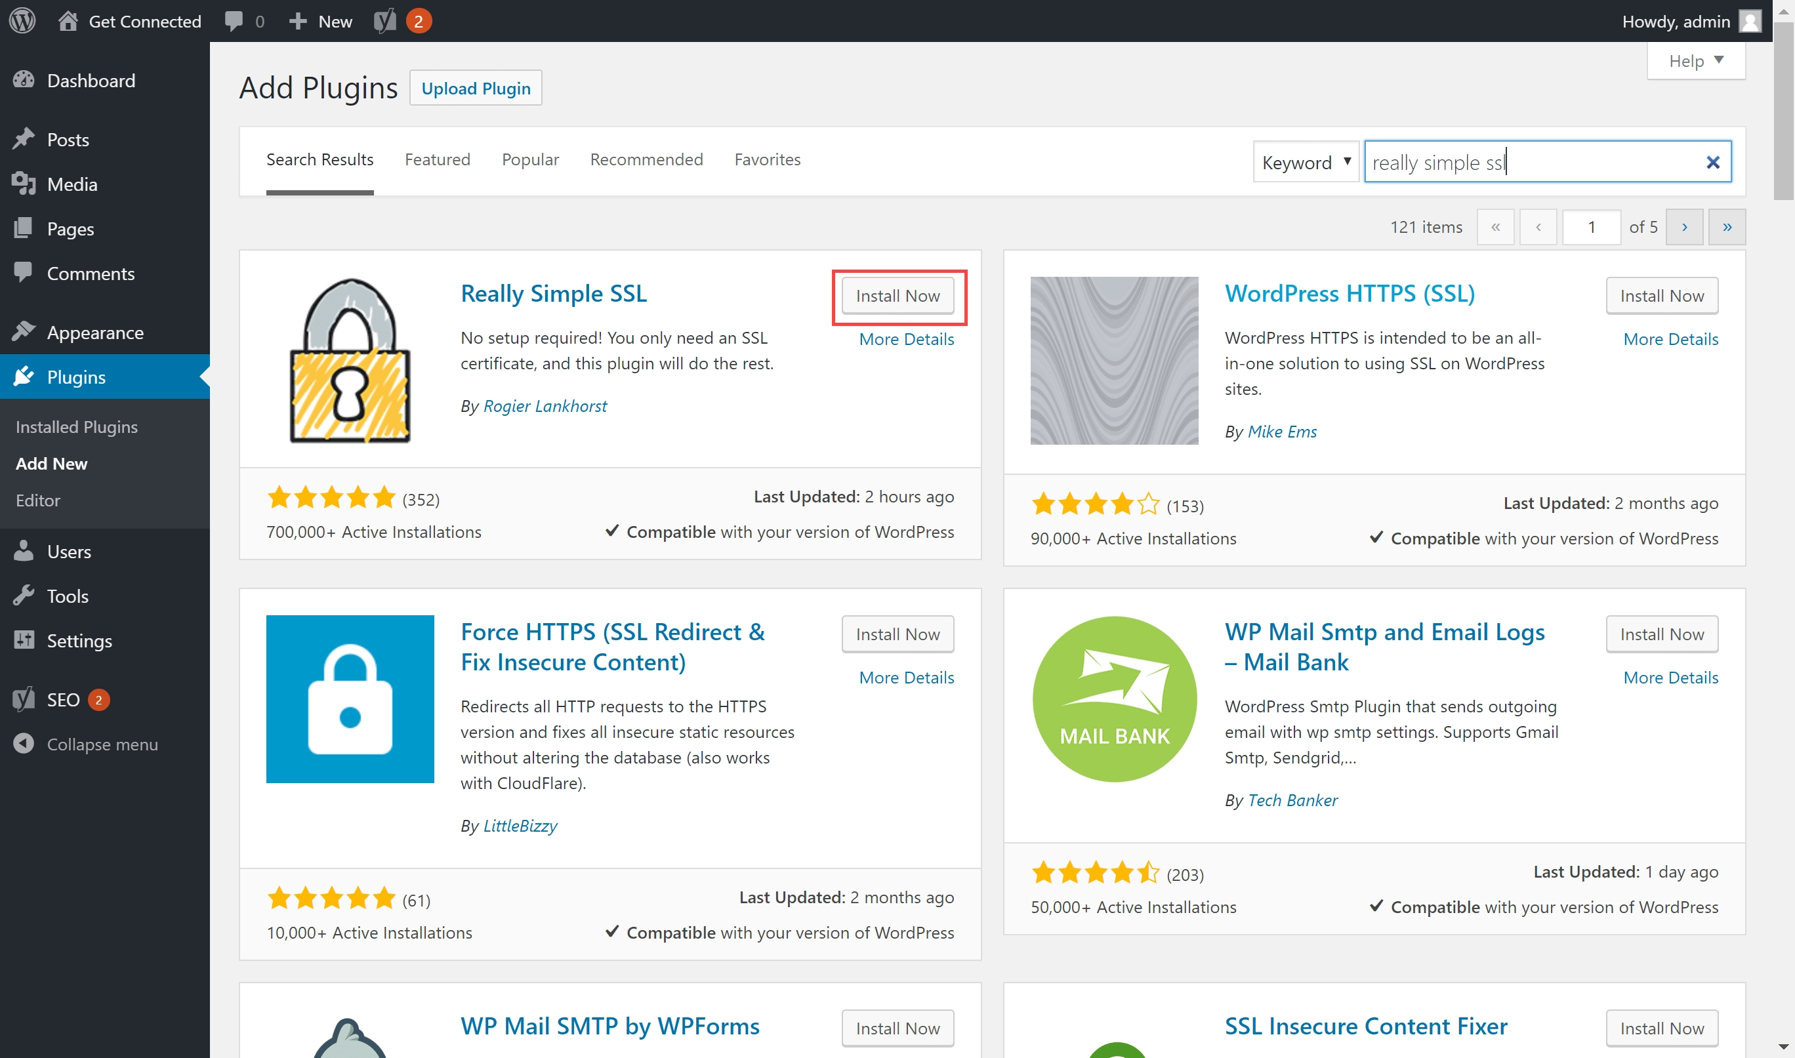This screenshot has width=1795, height=1058.
Task: Switch to the Popular plugins tab
Action: tap(530, 159)
